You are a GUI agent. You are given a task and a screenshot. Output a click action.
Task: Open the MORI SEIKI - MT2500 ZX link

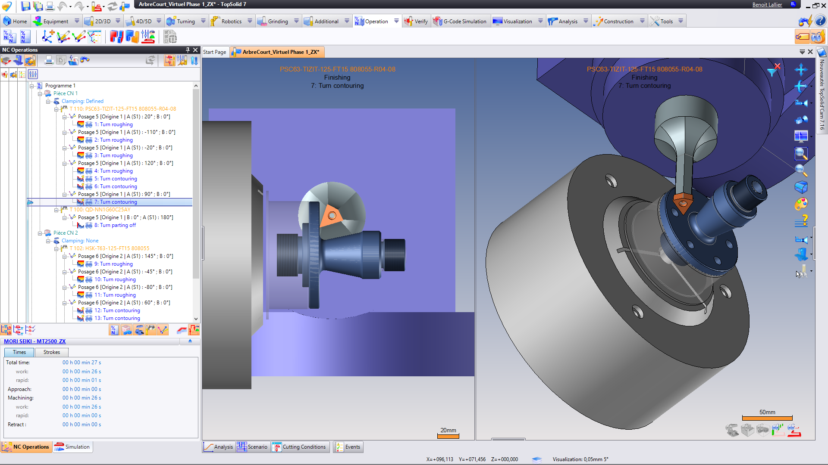point(35,341)
